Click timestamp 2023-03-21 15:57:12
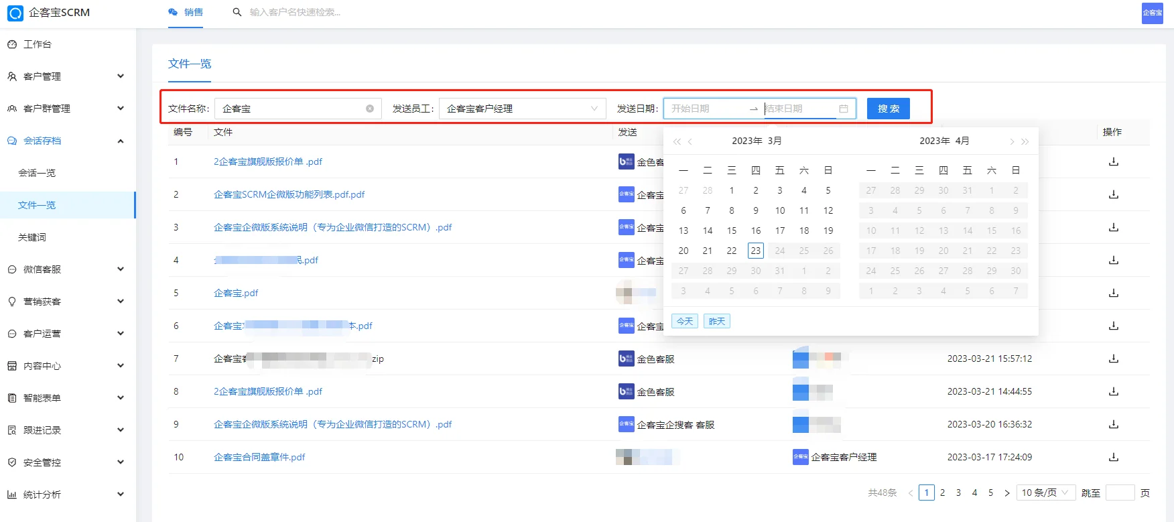The height and width of the screenshot is (522, 1174). coord(990,358)
